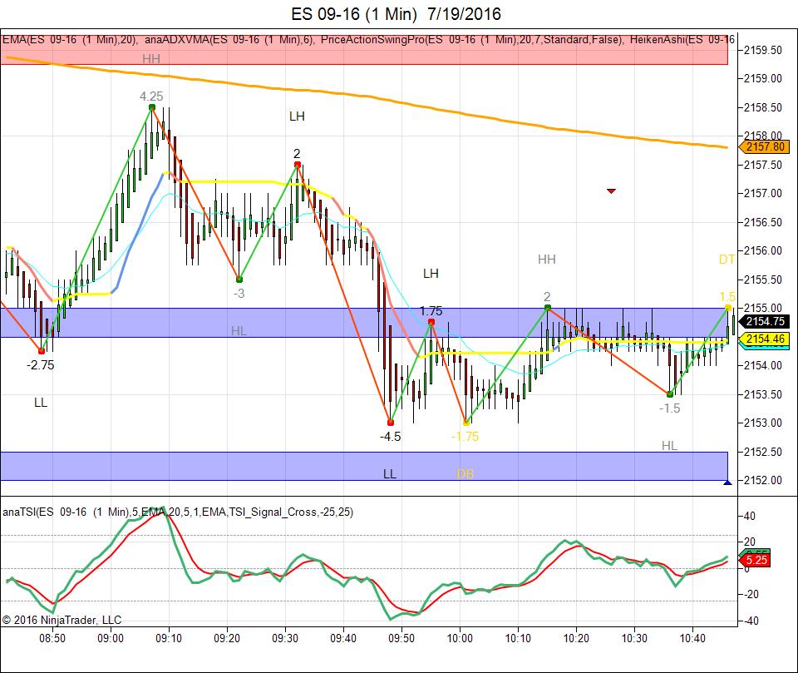
Task: Click the PriceActionSwingPro indicator label
Action: coord(472,40)
